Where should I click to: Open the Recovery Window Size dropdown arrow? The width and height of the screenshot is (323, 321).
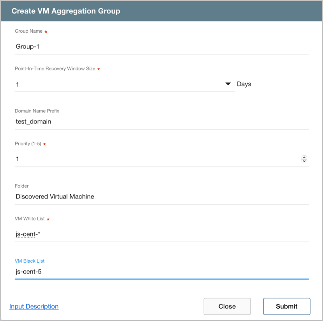(x=228, y=84)
